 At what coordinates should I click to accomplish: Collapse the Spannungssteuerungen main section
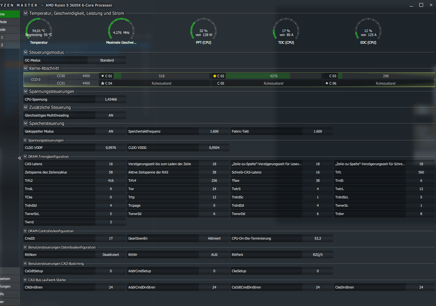(x=26, y=91)
